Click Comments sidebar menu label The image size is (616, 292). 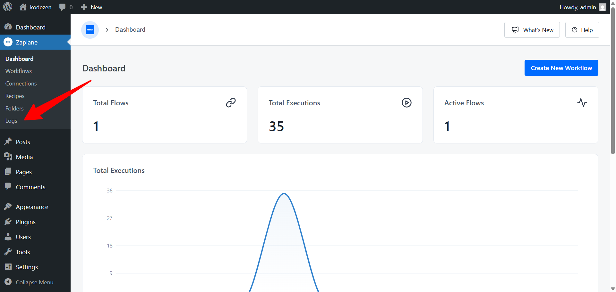[30, 187]
